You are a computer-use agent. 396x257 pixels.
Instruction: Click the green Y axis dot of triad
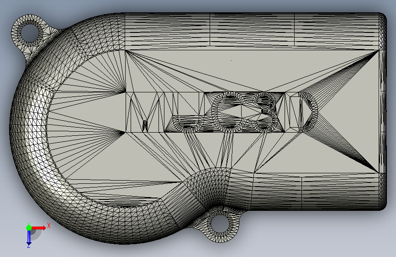(29, 228)
